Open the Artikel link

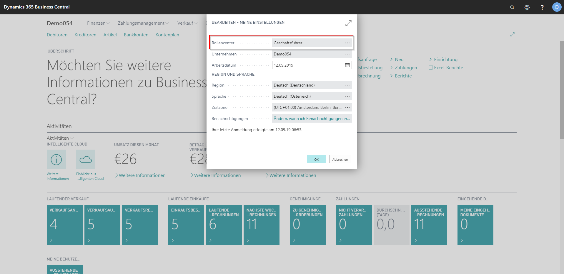110,35
